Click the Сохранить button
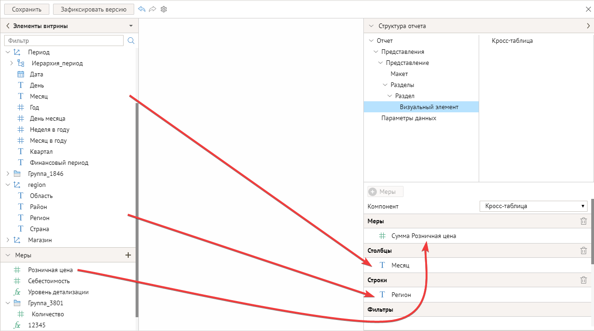The width and height of the screenshot is (594, 331). 27,9
